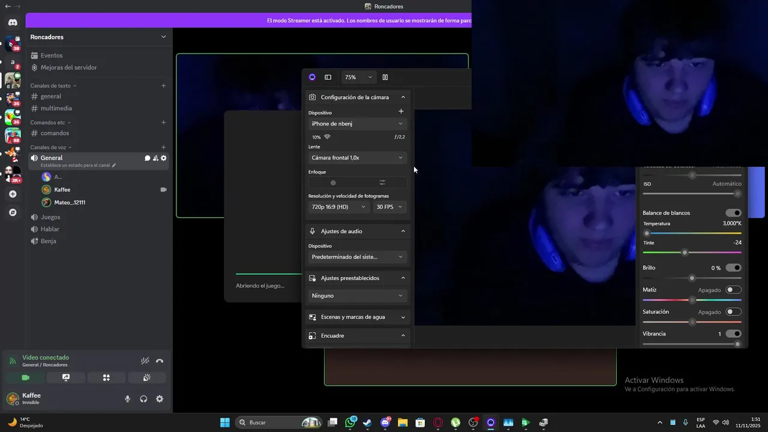
Task: Share your screen in Discord
Action: click(x=66, y=377)
